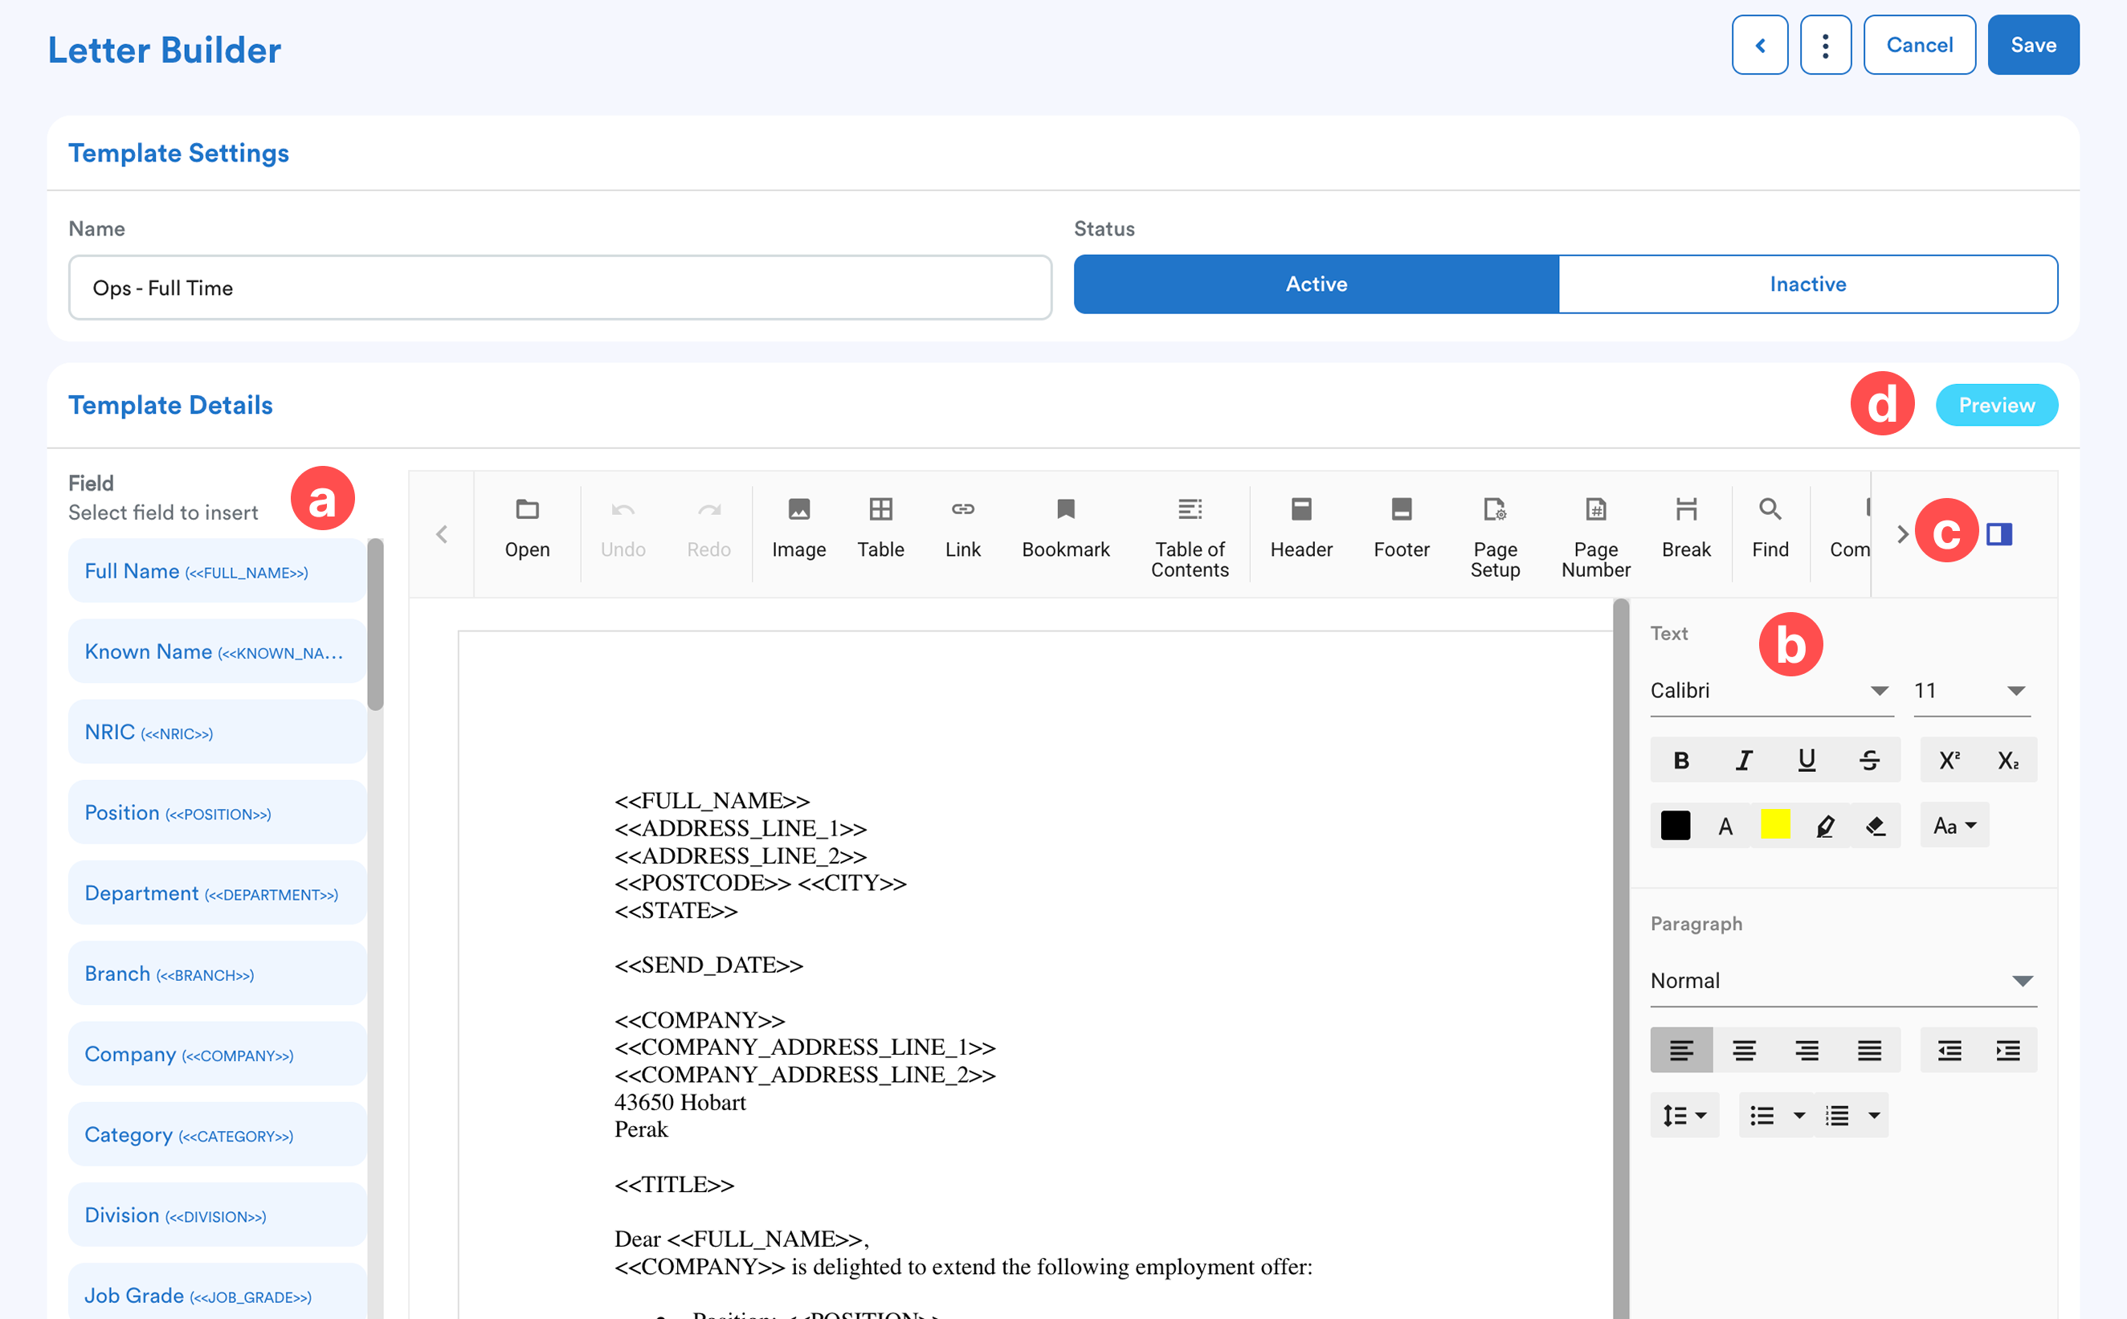Click the document editor vertical scrollbar
This screenshot has width=2127, height=1319.
point(1620,958)
